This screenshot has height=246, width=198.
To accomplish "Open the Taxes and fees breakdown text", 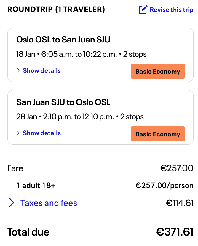I will click(49, 203).
